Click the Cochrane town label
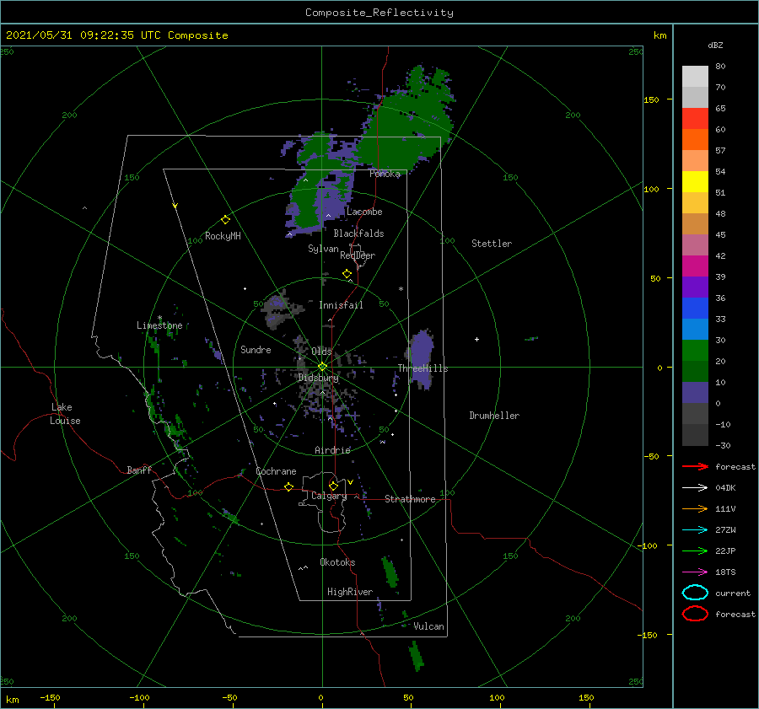Image resolution: width=759 pixels, height=709 pixels. tap(276, 471)
